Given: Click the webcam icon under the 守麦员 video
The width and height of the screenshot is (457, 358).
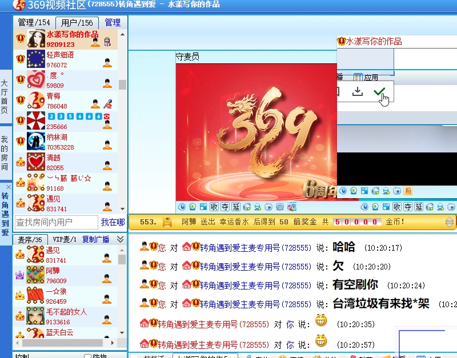Looking at the screenshot, I should 193,207.
